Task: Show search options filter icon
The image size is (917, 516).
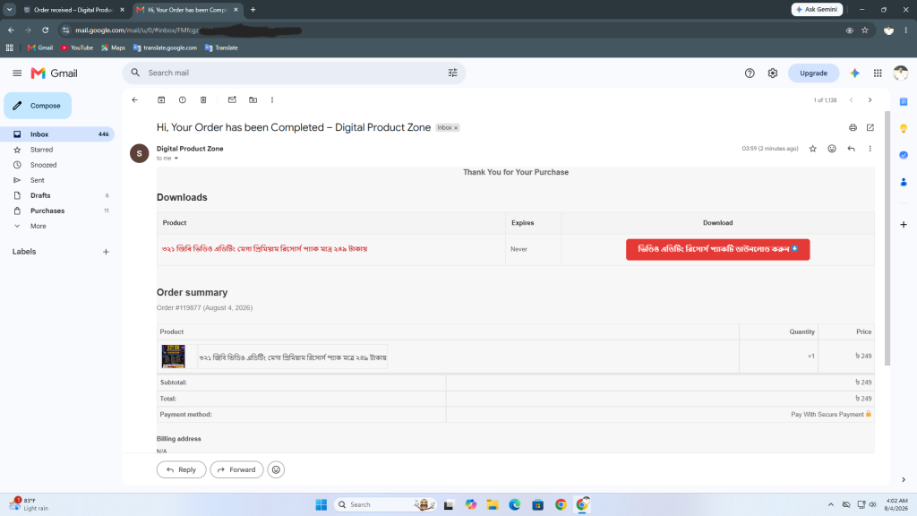Action: (x=452, y=73)
